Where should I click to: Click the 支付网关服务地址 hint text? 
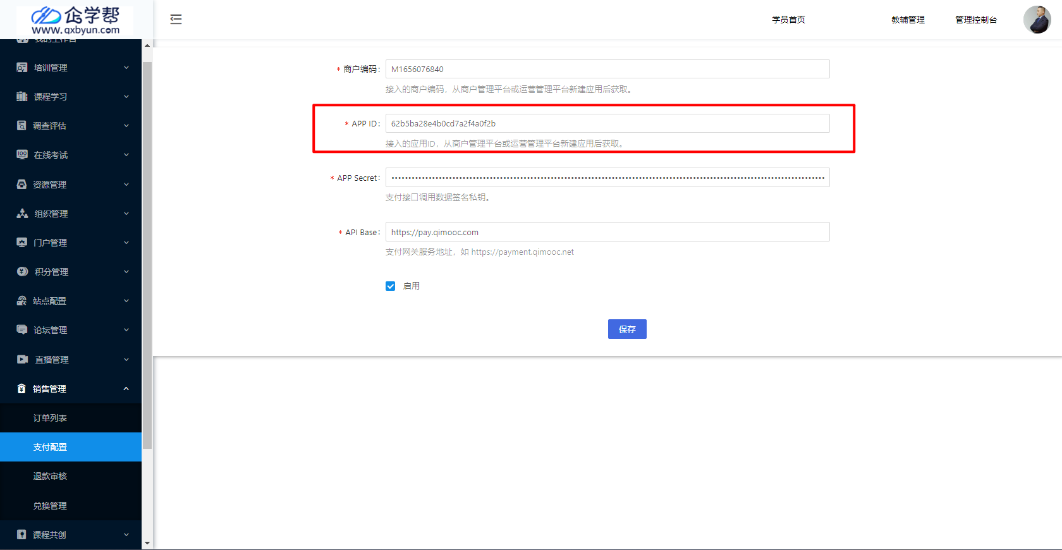click(480, 252)
